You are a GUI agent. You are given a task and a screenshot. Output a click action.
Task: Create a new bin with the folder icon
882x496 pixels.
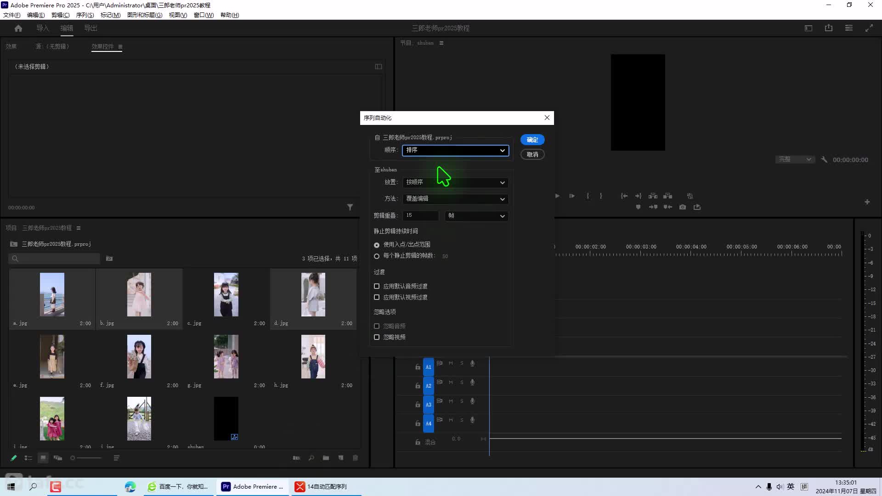[326, 458]
